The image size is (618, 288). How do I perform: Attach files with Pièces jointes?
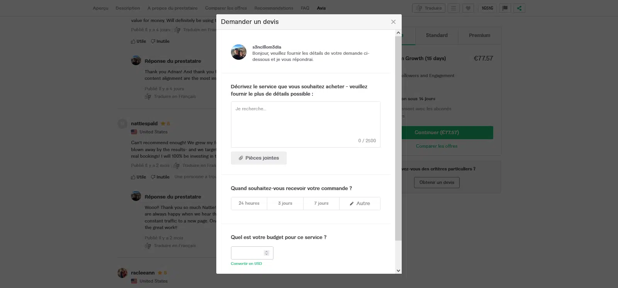pyautogui.click(x=258, y=158)
